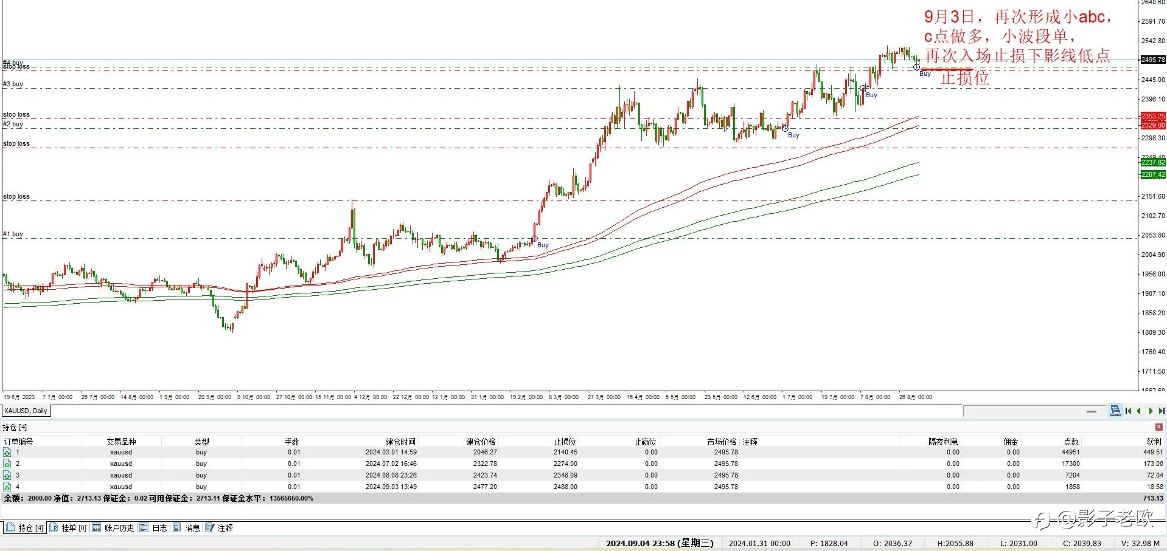Go to next chart tab arrow
Screen dimensions: 1167x551
tap(1151, 411)
